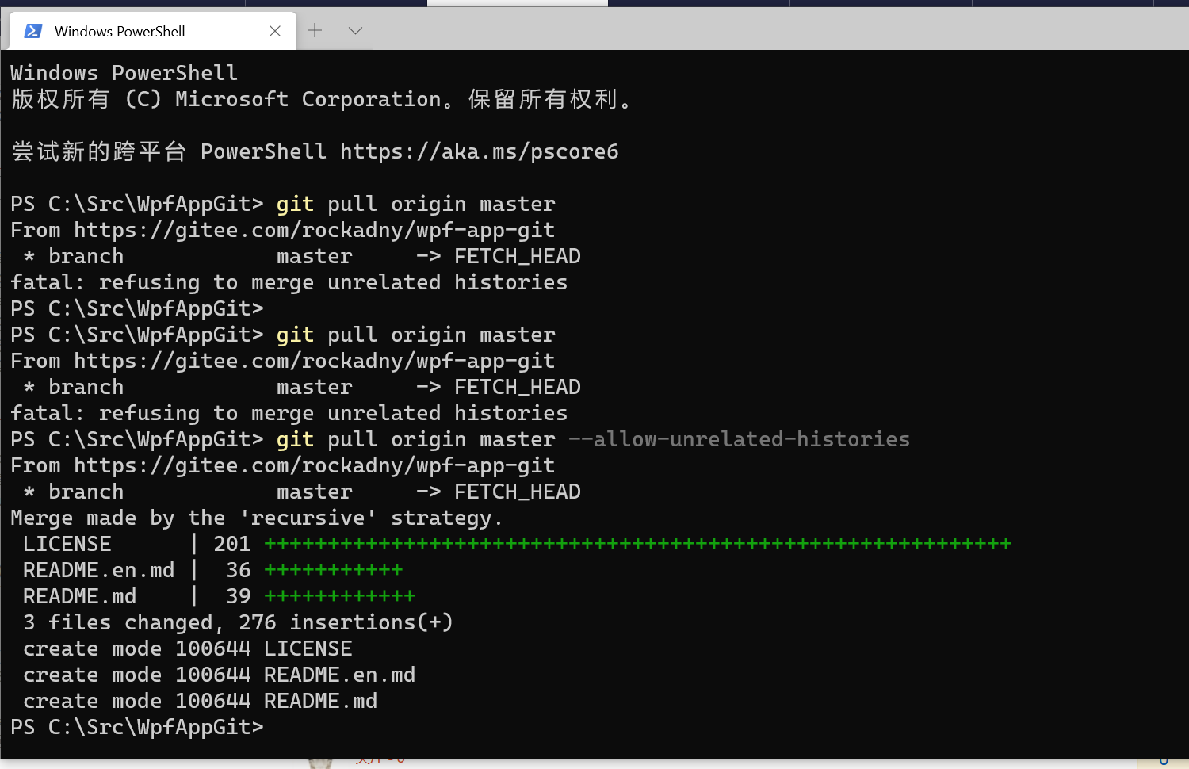Image resolution: width=1189 pixels, height=769 pixels.
Task: Click the second 'fatal: refusing to merge' message
Action: (289, 413)
